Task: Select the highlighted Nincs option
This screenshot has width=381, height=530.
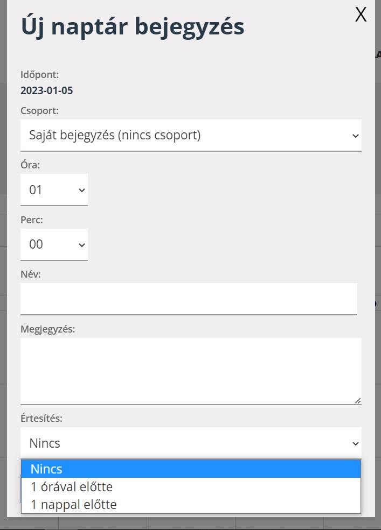Action: [191, 469]
